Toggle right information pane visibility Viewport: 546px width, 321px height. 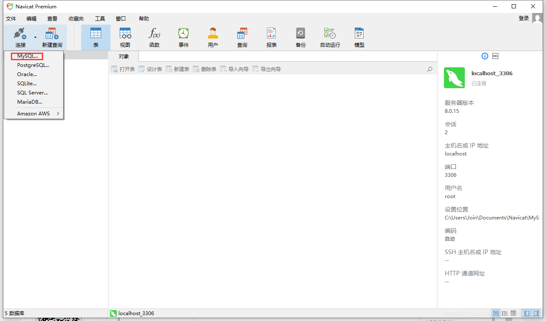pyautogui.click(x=536, y=313)
